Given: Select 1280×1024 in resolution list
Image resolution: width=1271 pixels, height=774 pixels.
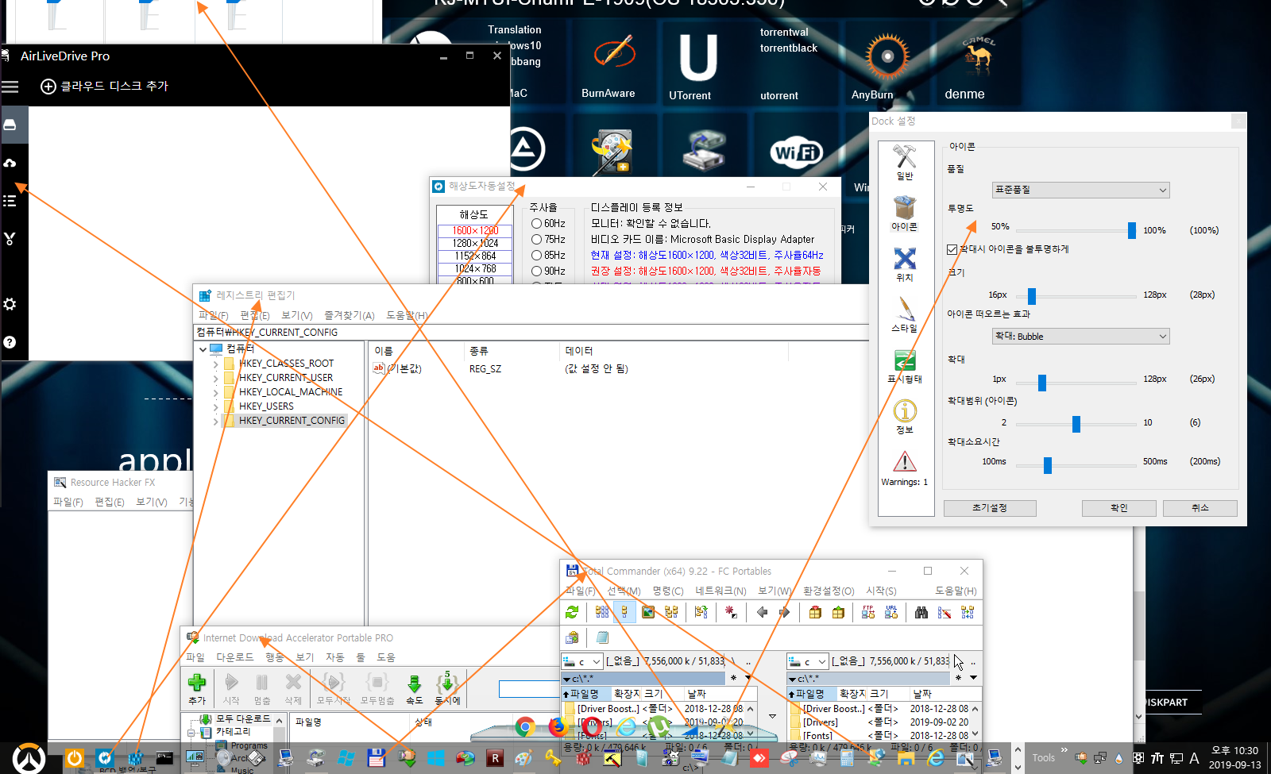Looking at the screenshot, I should point(475,244).
